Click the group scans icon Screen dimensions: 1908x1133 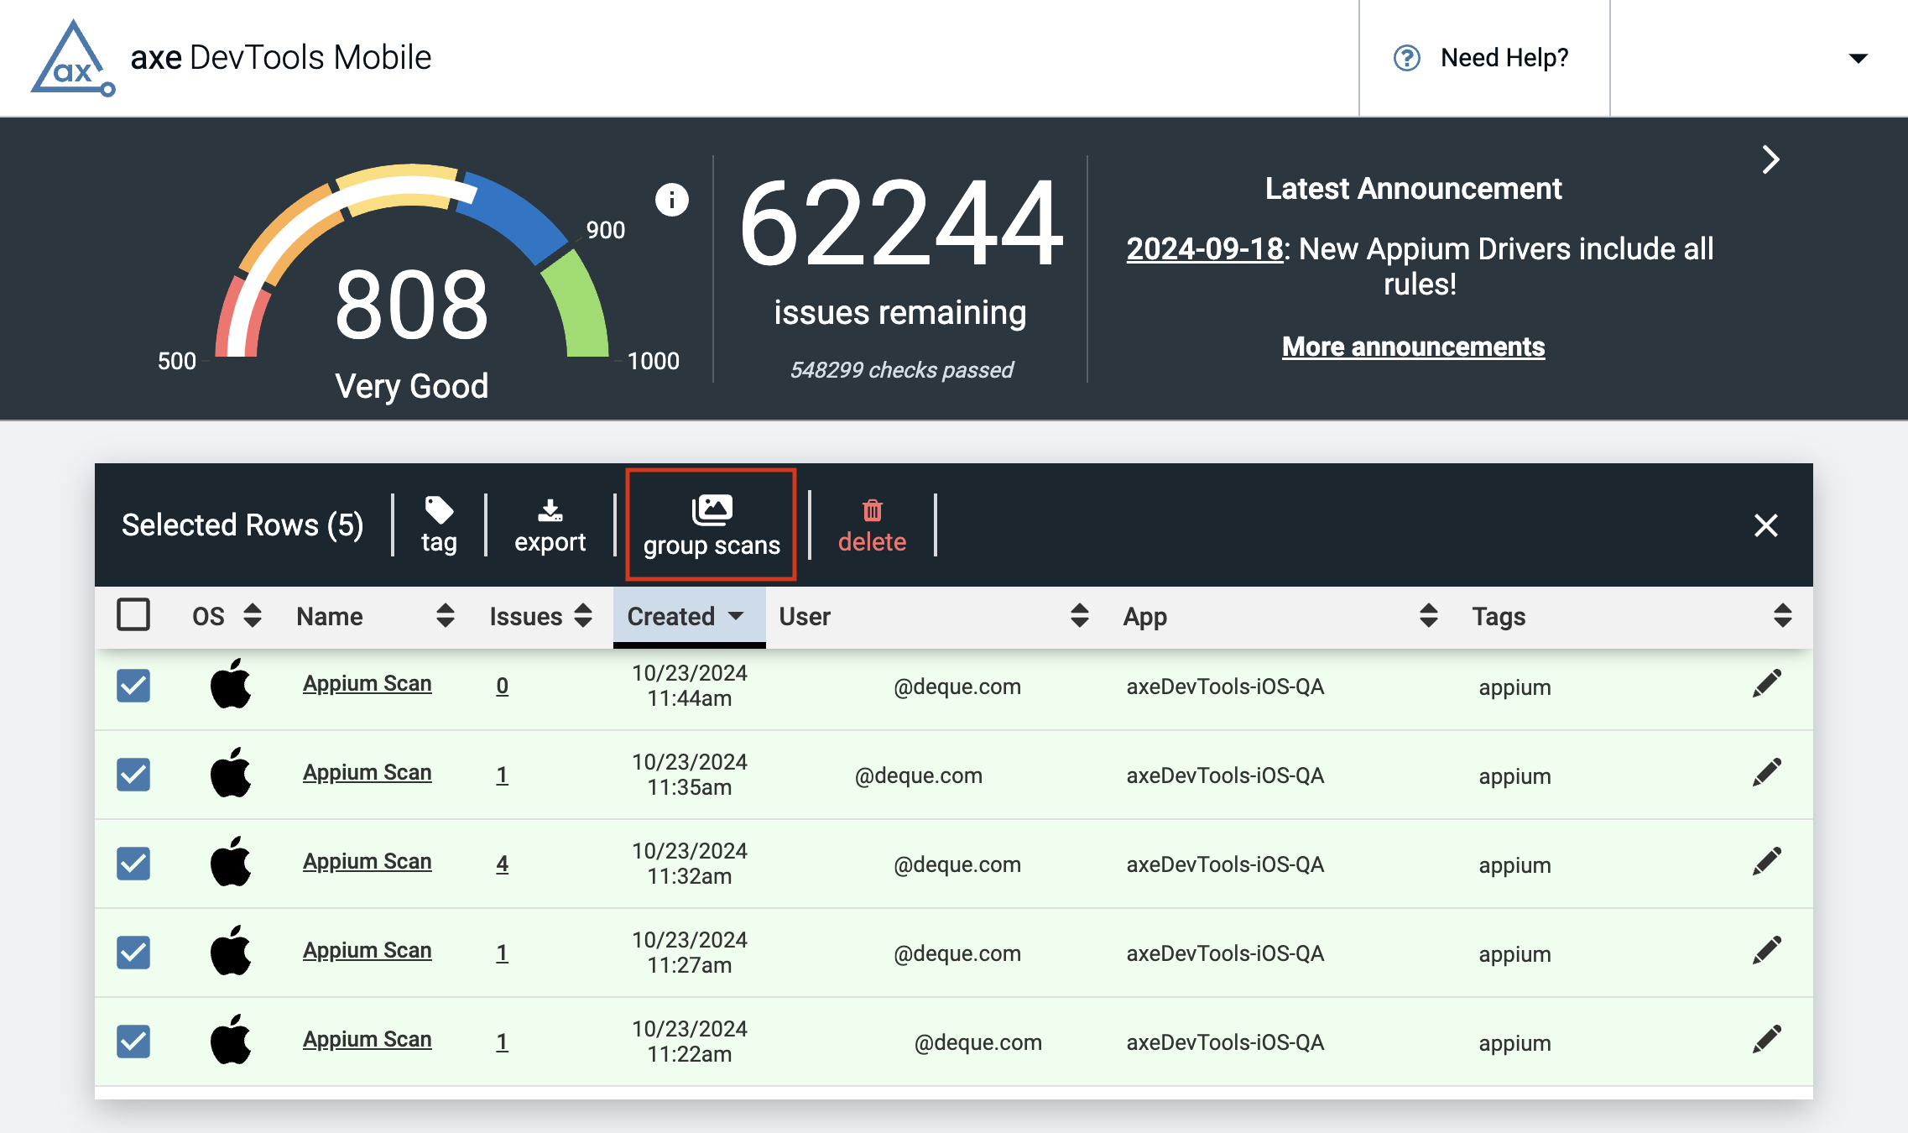[x=712, y=509]
